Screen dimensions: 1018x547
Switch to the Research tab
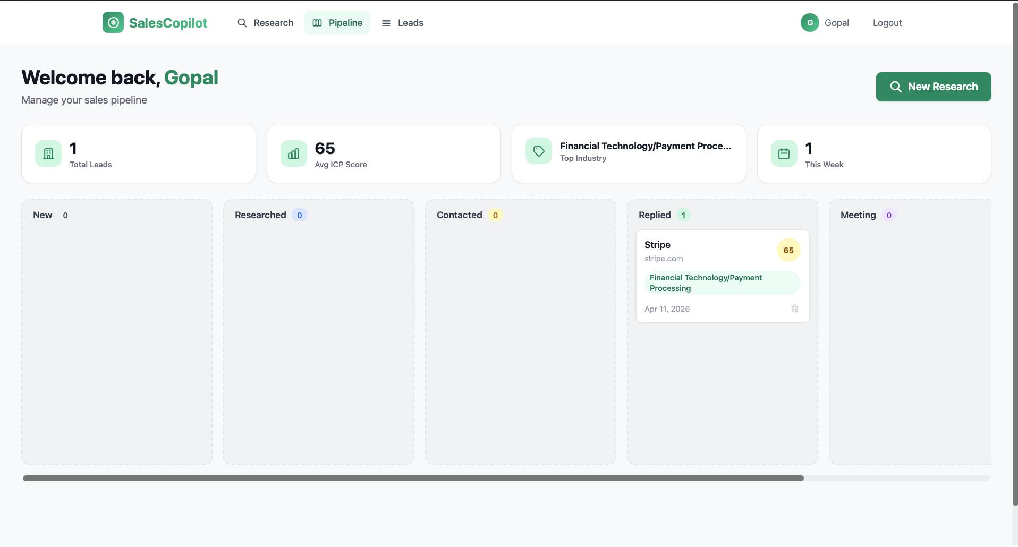tap(273, 23)
